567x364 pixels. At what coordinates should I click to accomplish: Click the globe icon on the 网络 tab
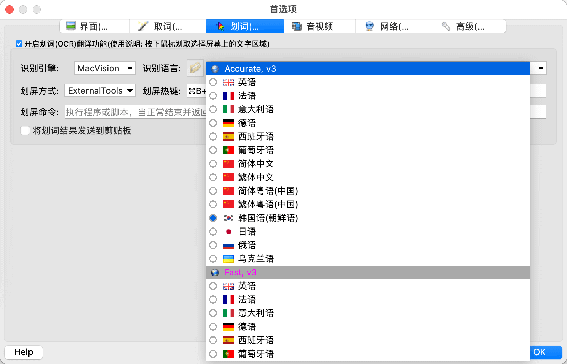(369, 26)
